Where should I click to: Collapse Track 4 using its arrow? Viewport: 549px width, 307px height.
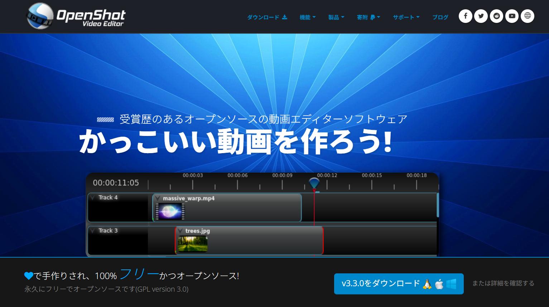(93, 198)
